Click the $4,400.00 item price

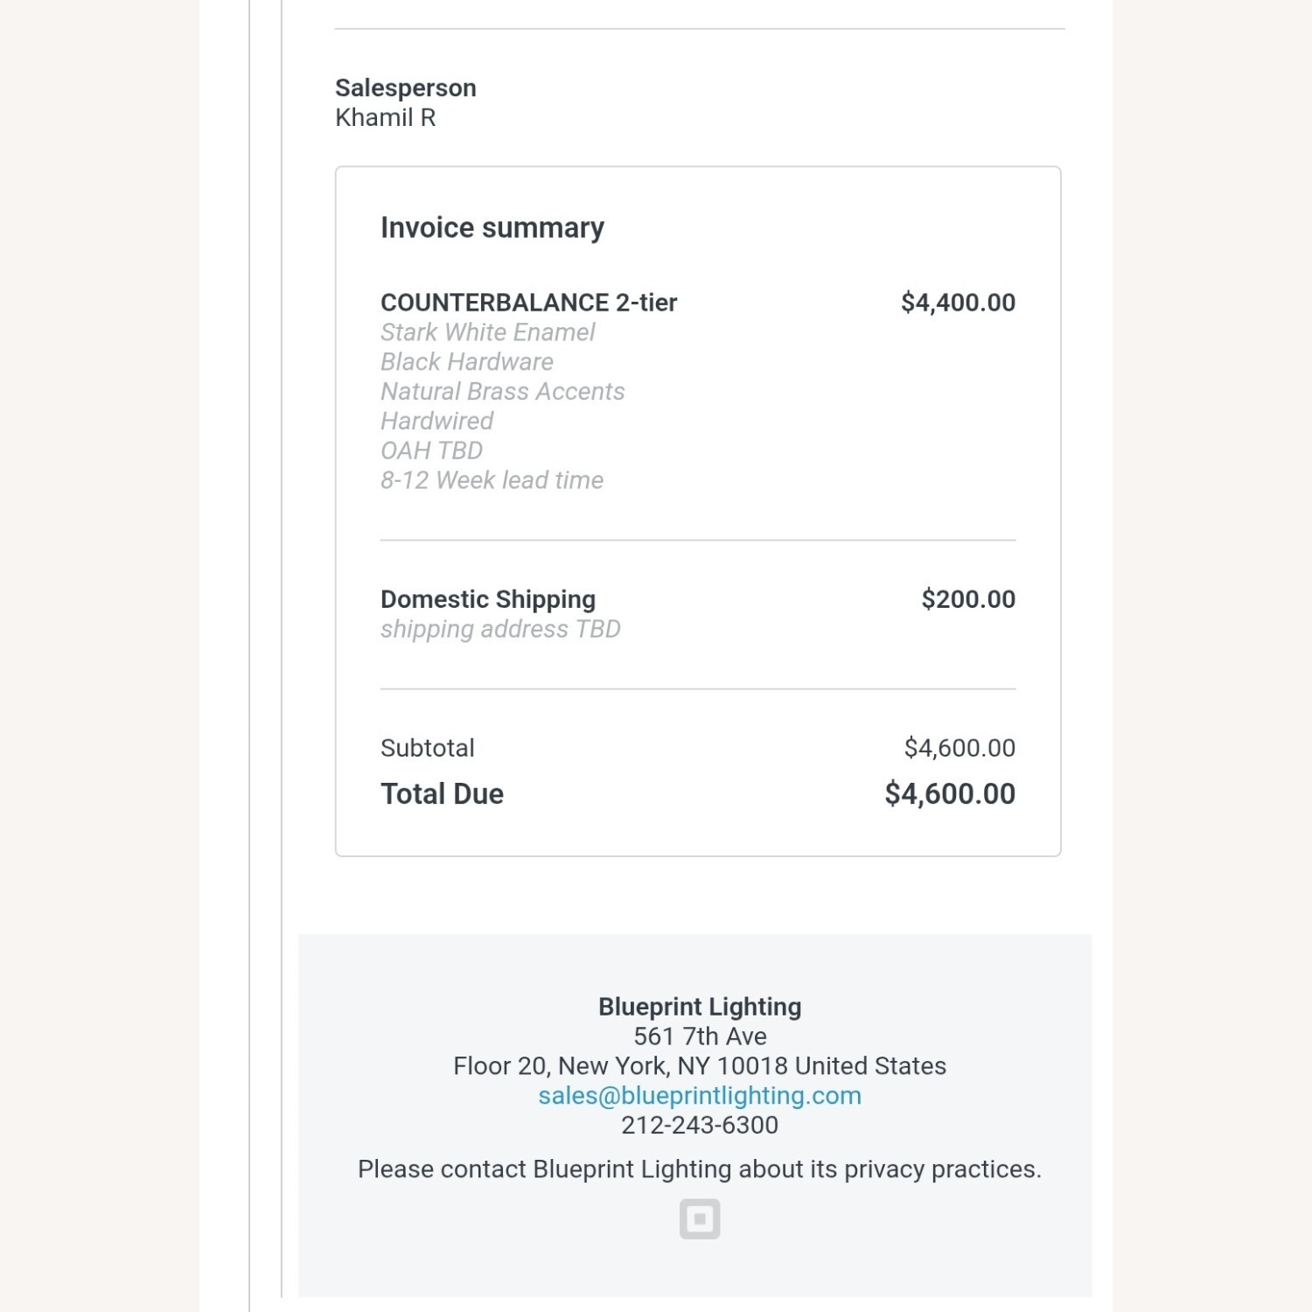coord(958,303)
